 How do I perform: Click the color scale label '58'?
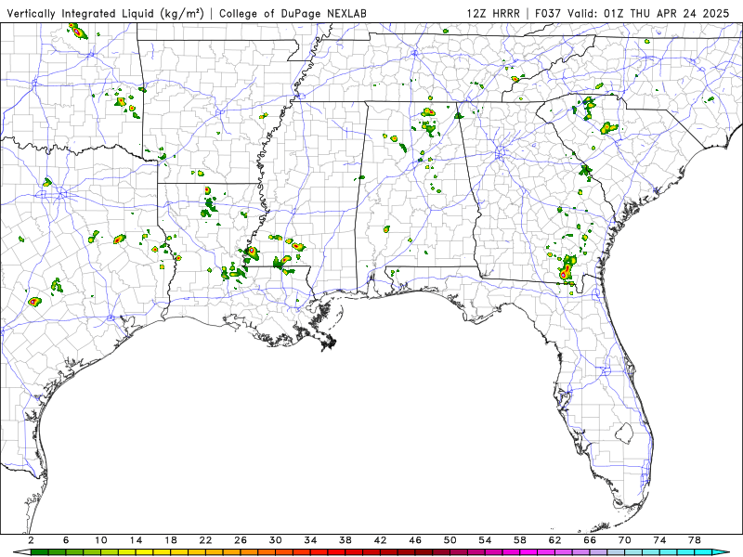coord(520,540)
